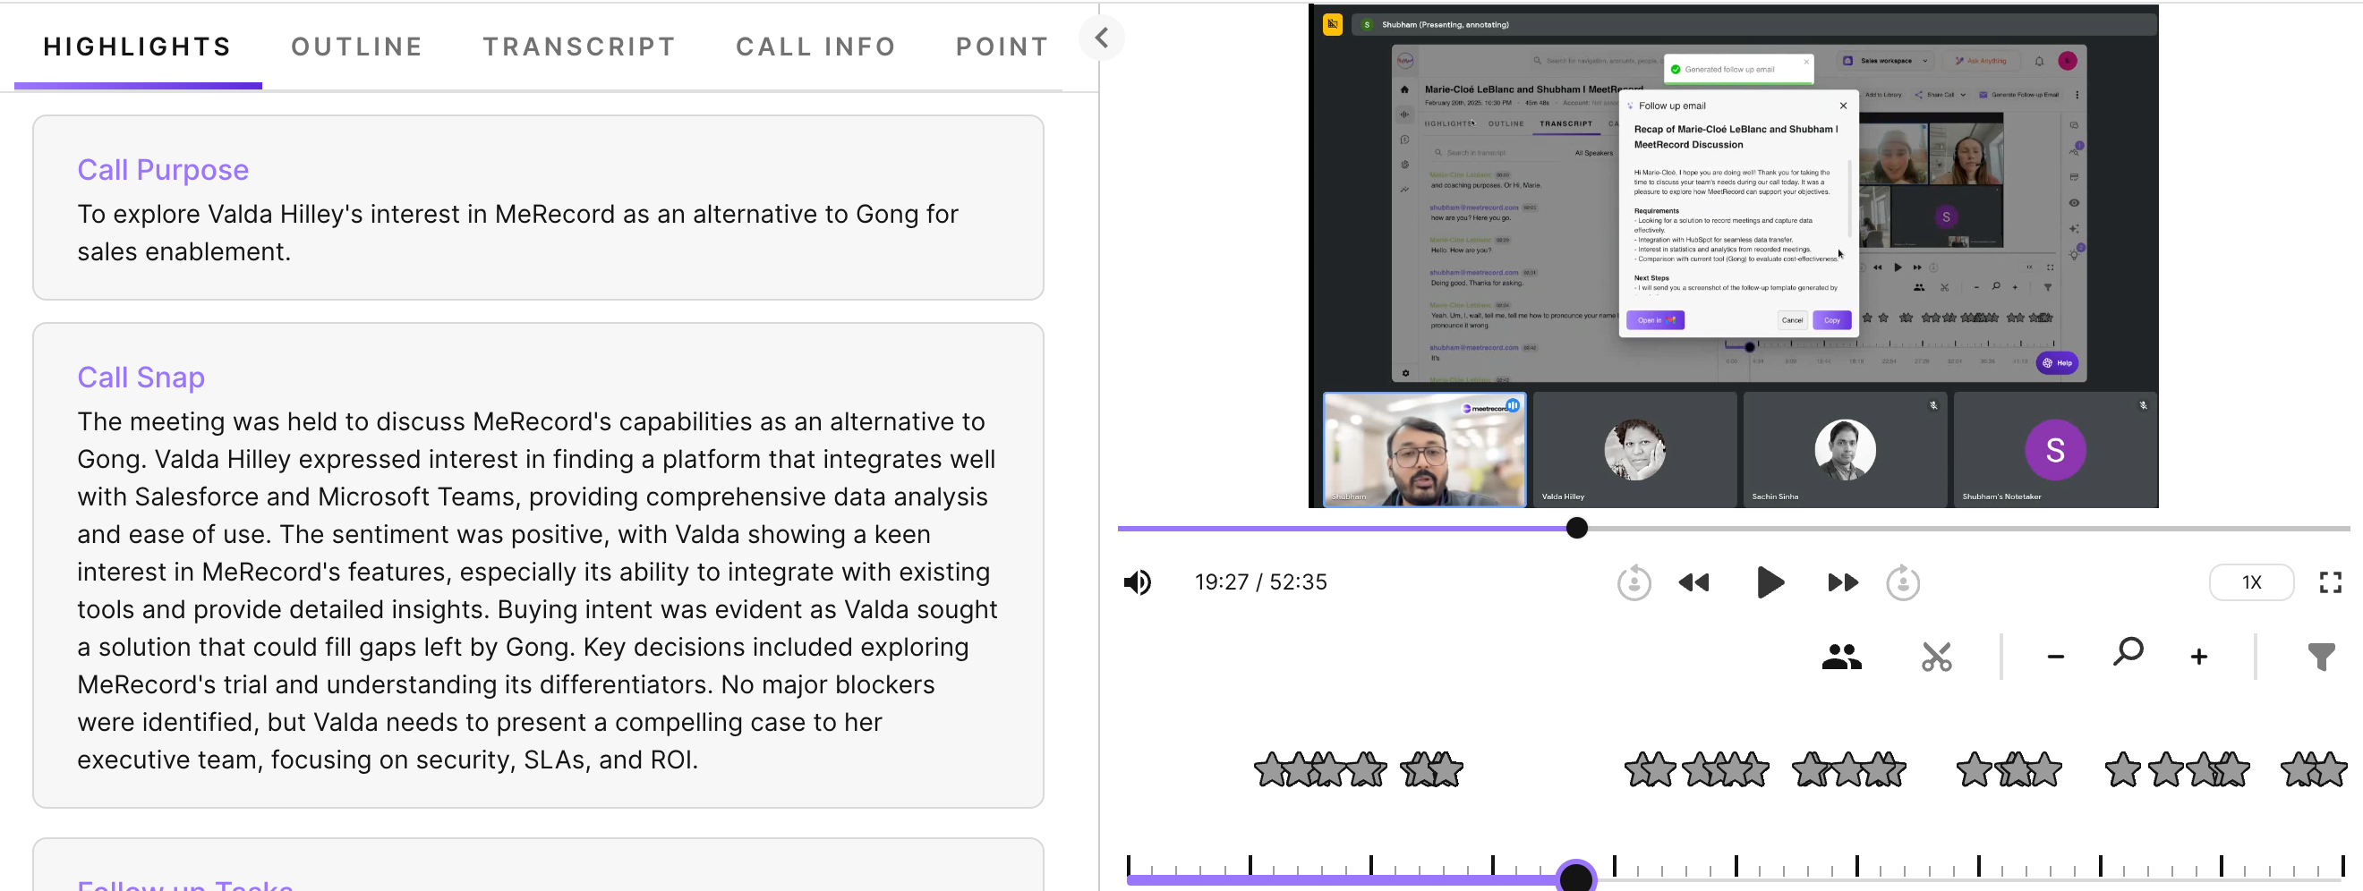Click the 'Open in' button in the email dialog
The image size is (2363, 891).
point(1655,320)
